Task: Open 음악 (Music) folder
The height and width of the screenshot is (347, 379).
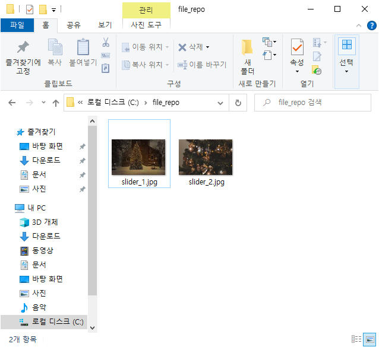Action: point(33,307)
